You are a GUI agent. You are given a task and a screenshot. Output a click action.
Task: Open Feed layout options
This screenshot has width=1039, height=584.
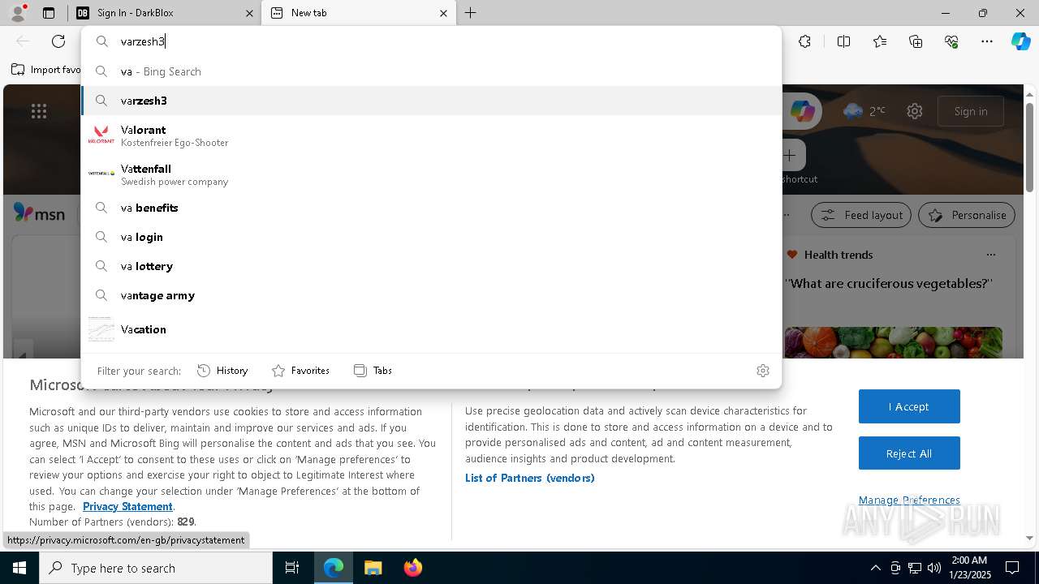(861, 215)
